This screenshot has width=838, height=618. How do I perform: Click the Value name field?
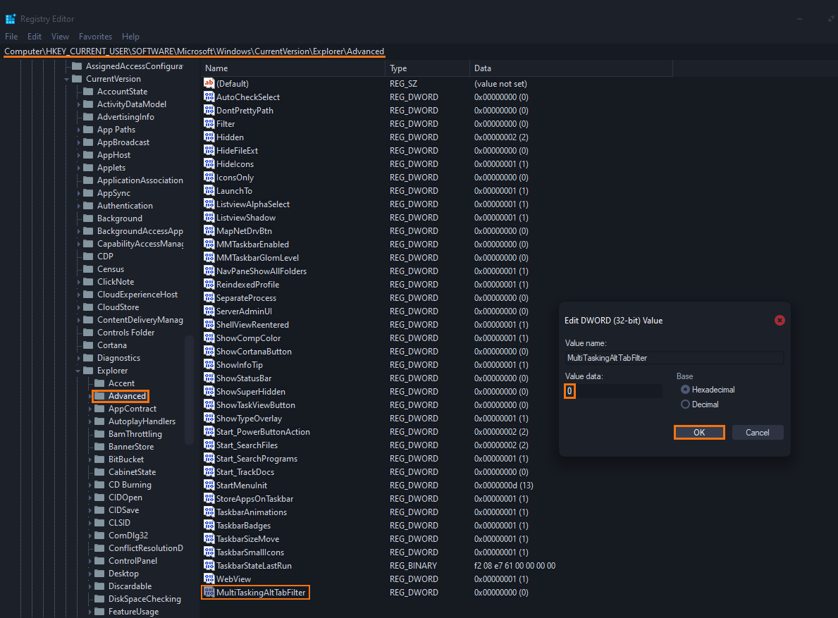(674, 358)
